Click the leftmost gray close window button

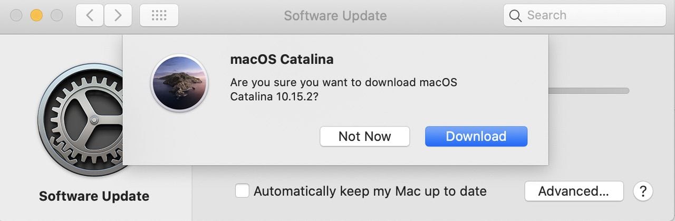16,15
